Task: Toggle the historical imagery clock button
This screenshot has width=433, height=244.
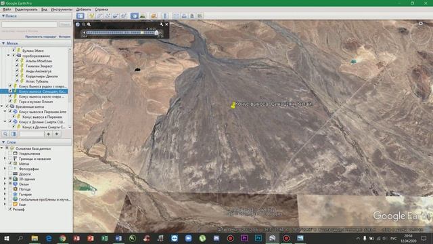Action: 135,16
